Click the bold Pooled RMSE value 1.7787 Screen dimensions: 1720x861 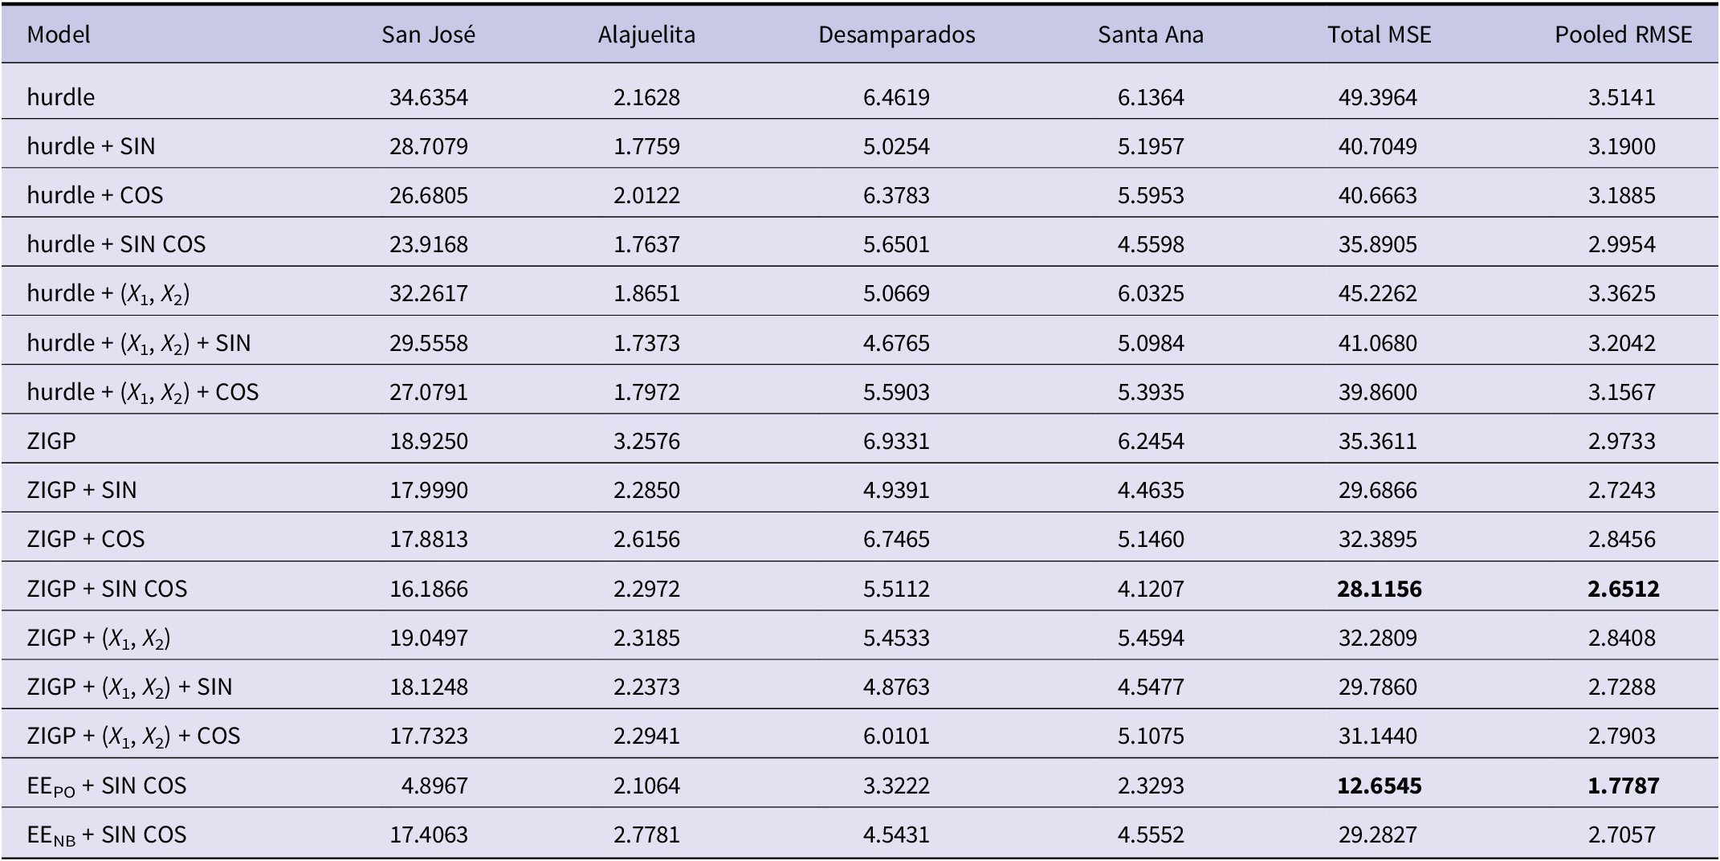pyautogui.click(x=1623, y=786)
